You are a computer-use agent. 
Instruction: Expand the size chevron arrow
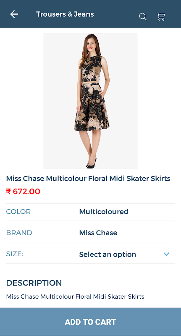(x=166, y=254)
